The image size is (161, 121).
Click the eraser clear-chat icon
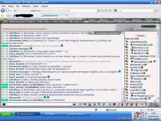[x=80, y=105]
